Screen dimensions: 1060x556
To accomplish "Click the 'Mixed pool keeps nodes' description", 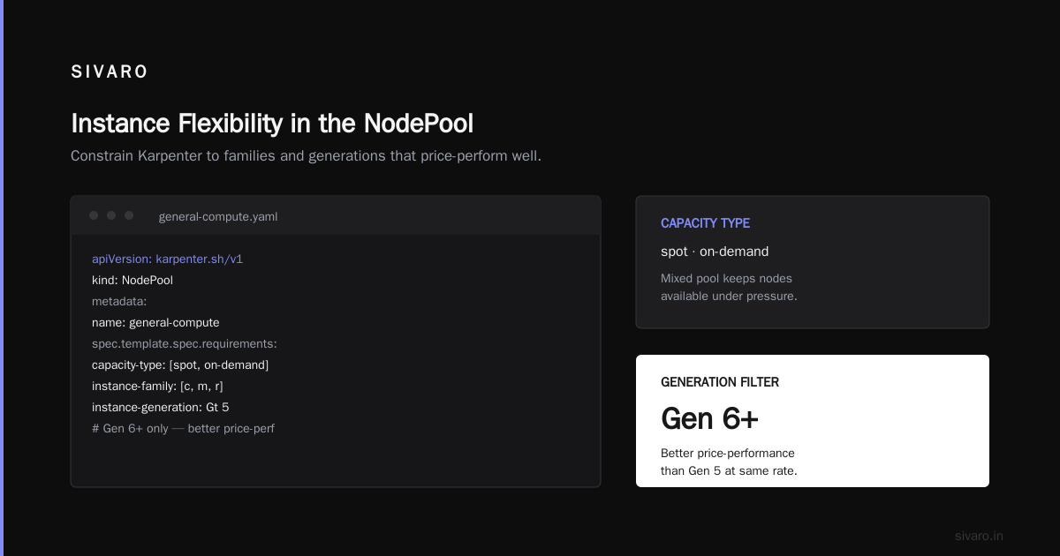I will click(729, 287).
